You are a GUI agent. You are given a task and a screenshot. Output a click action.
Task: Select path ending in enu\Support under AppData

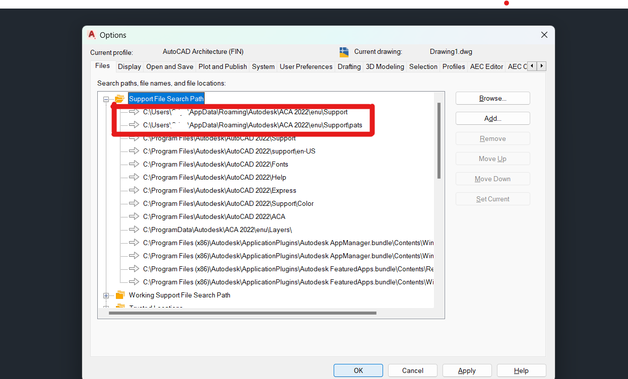(245, 112)
